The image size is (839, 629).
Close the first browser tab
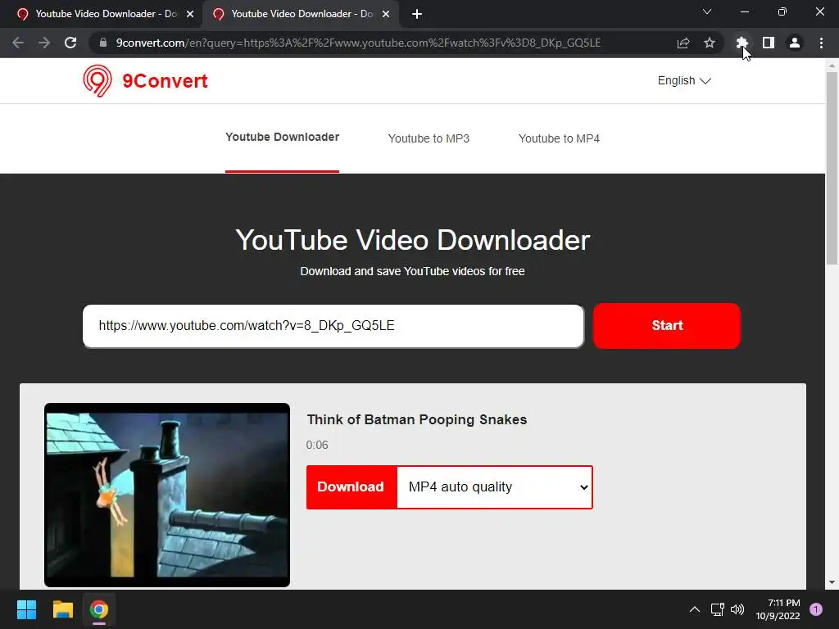(x=190, y=14)
